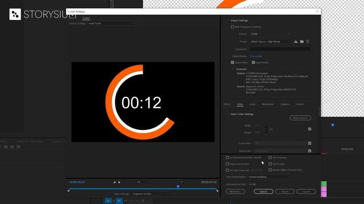Click the Import Preset icon
The width and height of the screenshot is (364, 204).
click(302, 41)
